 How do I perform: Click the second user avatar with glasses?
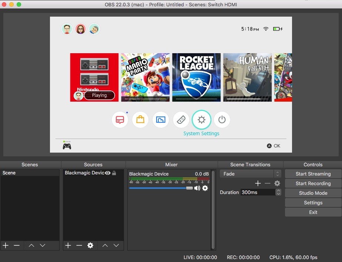(80, 29)
